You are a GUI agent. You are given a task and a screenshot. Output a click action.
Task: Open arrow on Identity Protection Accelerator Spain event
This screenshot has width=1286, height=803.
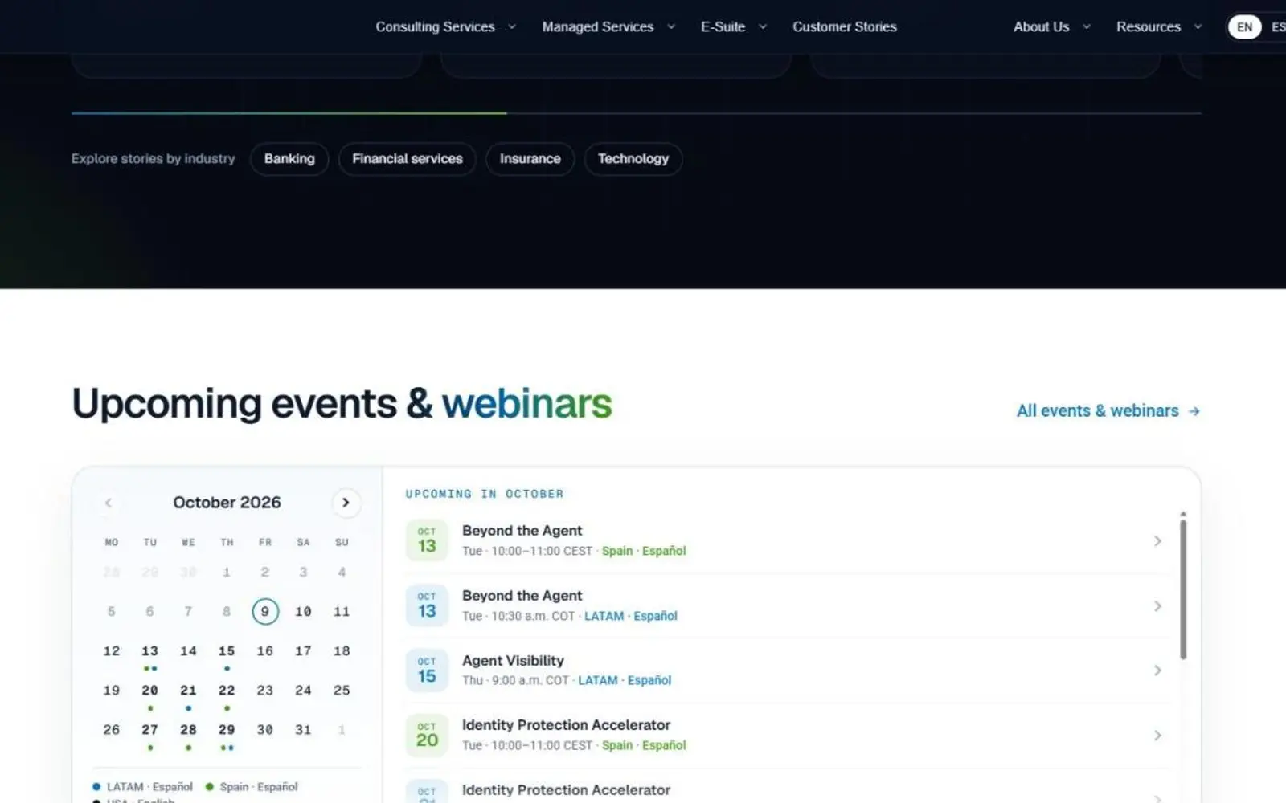pos(1157,736)
